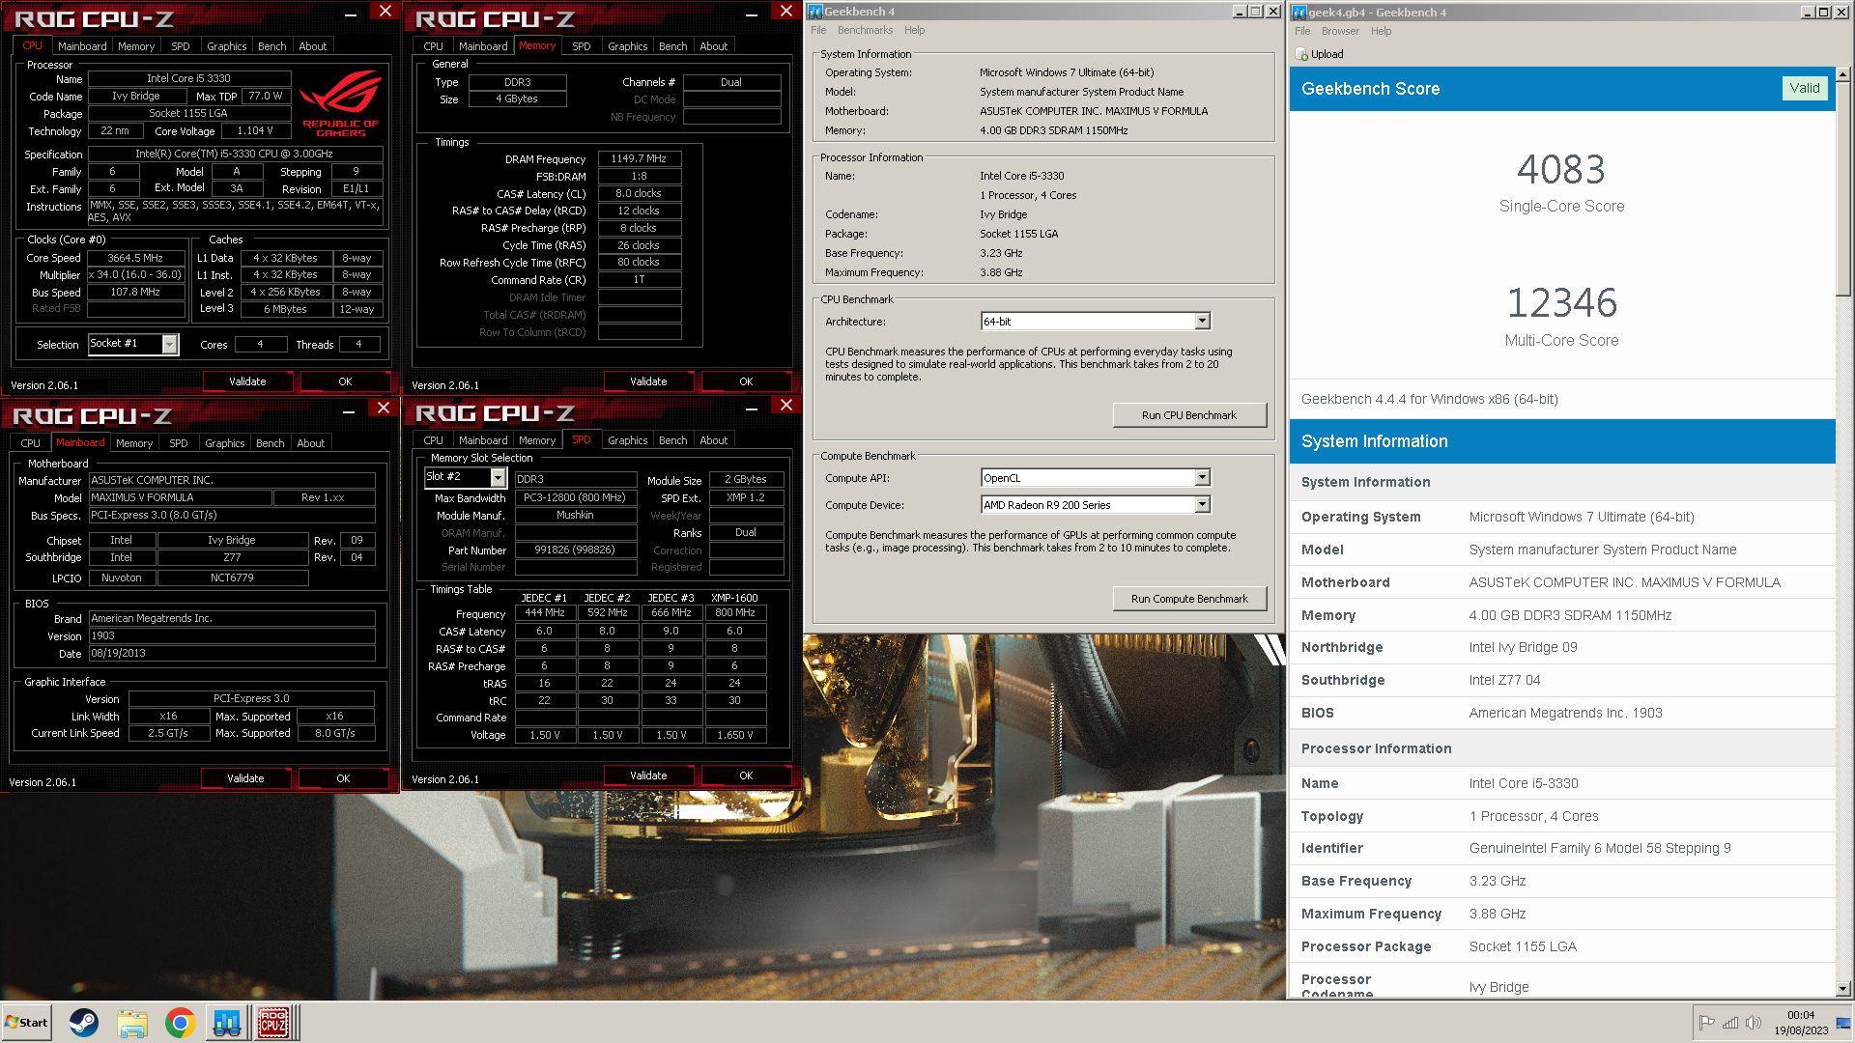Click Cores count field showing 4
Screen dimensions: 1855x1043
[x=260, y=344]
